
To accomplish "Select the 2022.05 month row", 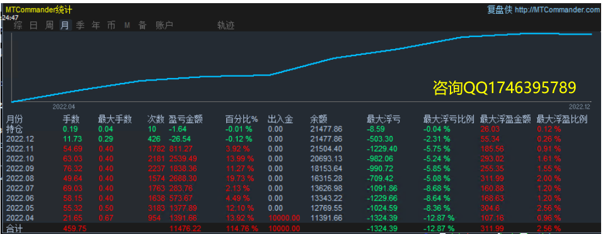I will (301, 208).
